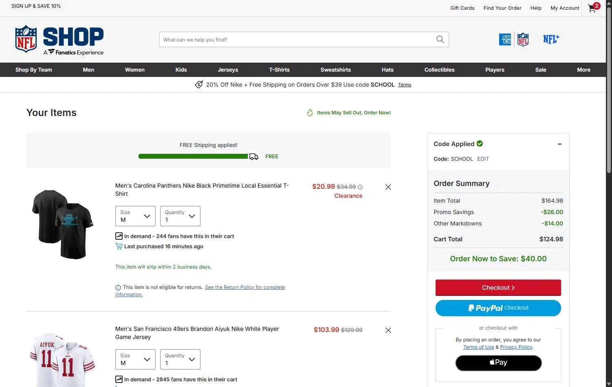
Task: Open the Sale menu
Action: tap(541, 70)
